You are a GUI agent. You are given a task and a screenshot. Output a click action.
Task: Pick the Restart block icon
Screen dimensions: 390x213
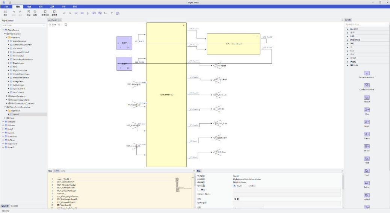pos(367,97)
